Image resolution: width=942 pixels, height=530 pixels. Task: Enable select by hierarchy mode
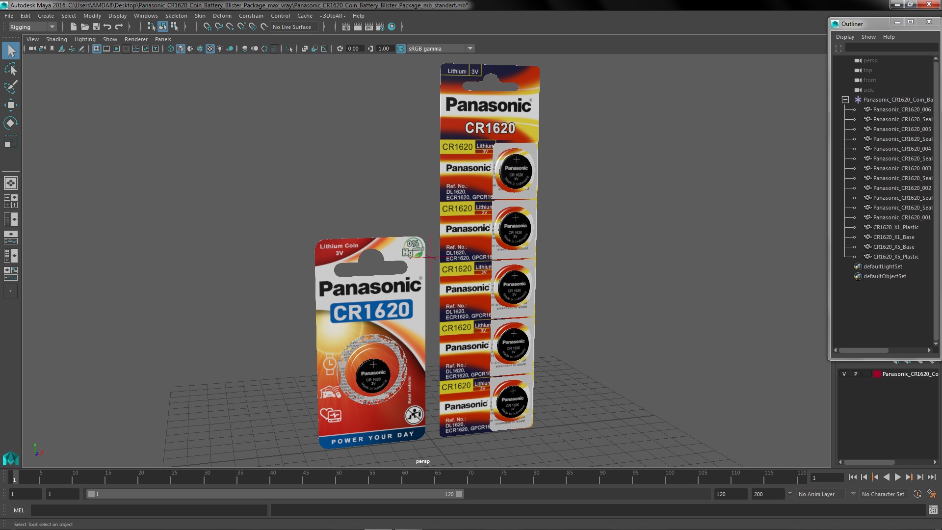pos(151,27)
